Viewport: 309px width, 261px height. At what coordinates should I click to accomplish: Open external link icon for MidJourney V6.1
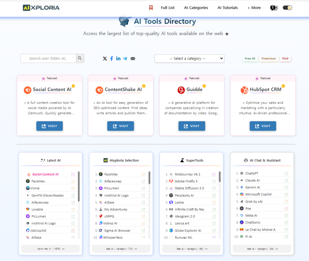(x=214, y=174)
